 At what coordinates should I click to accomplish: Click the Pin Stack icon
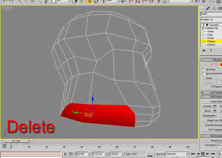(204, 50)
